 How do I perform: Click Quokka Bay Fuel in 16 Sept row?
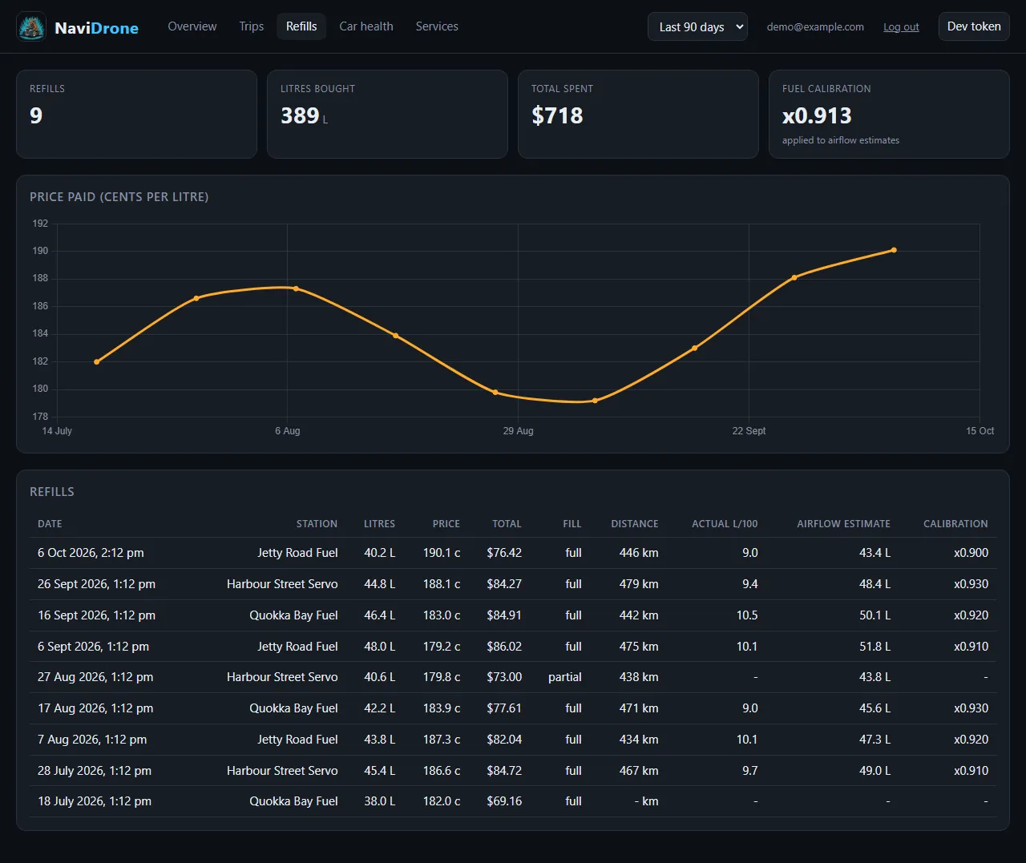click(293, 615)
